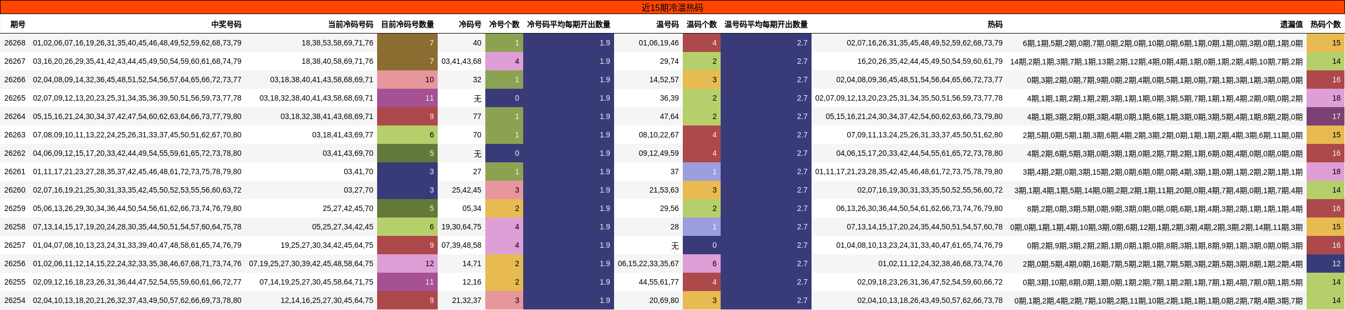Click warm codes 01,06,19,46

(658, 43)
